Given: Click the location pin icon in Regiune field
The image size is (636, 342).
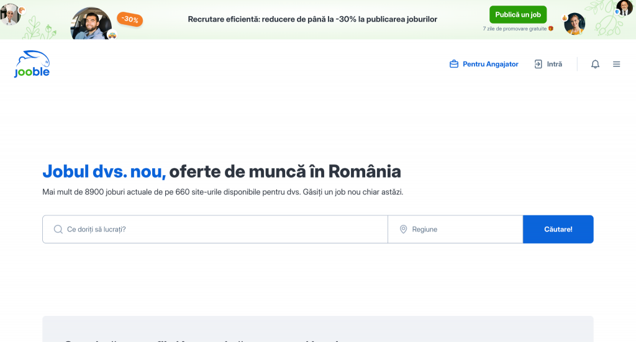Looking at the screenshot, I should click(x=403, y=230).
